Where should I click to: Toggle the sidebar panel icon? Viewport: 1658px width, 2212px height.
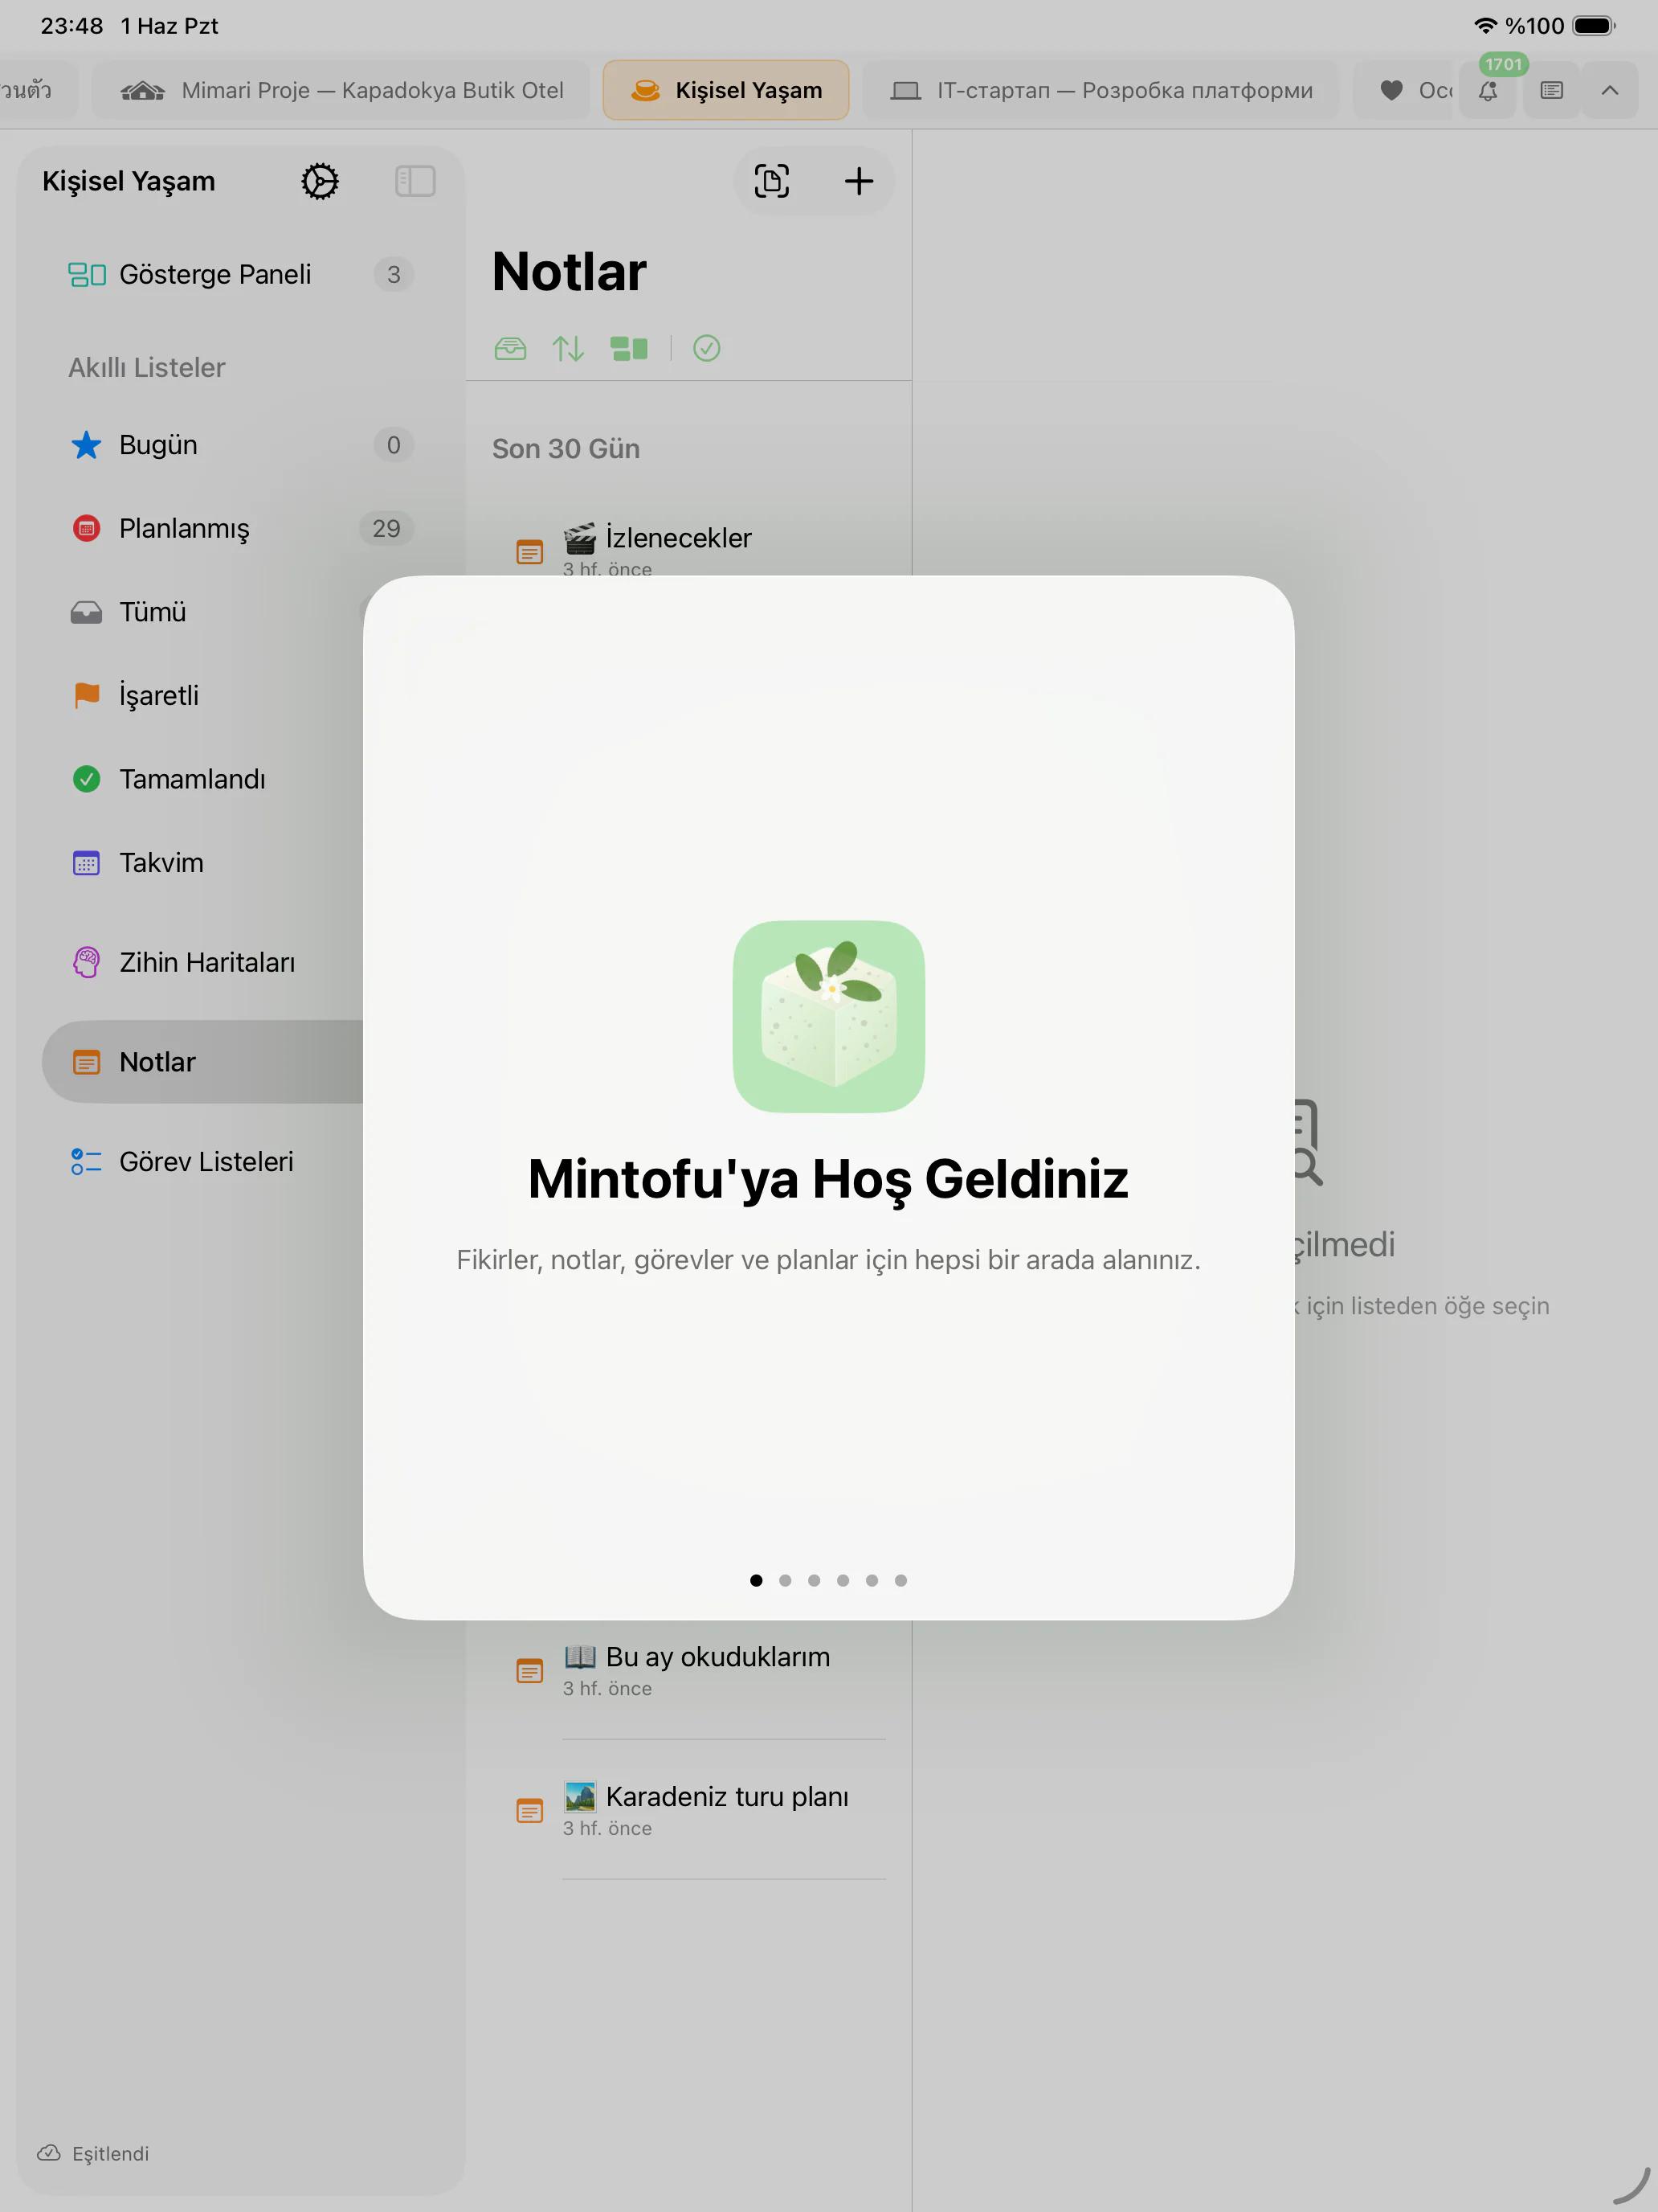(414, 181)
